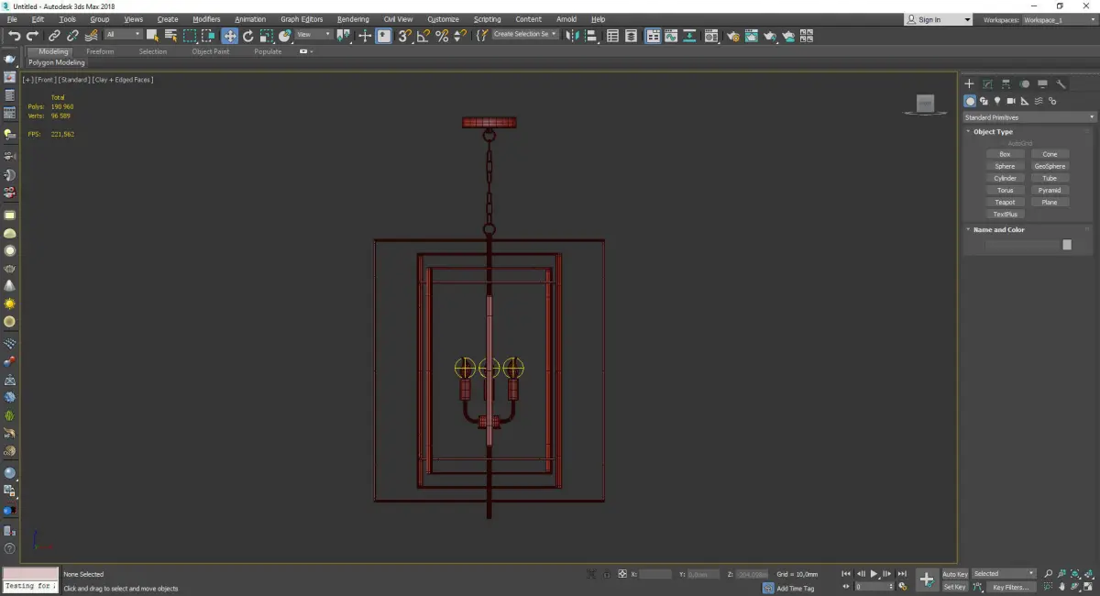Screen dimensions: 1100x596
Task: Open the Align tool
Action: tap(591, 36)
